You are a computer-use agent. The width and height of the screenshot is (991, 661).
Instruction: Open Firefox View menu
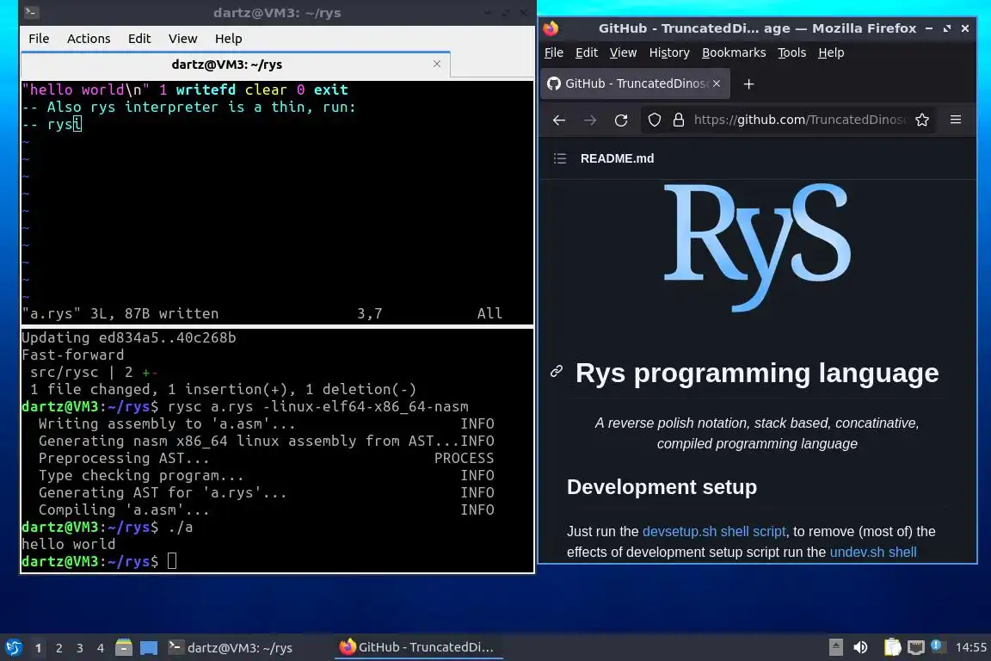623,53
